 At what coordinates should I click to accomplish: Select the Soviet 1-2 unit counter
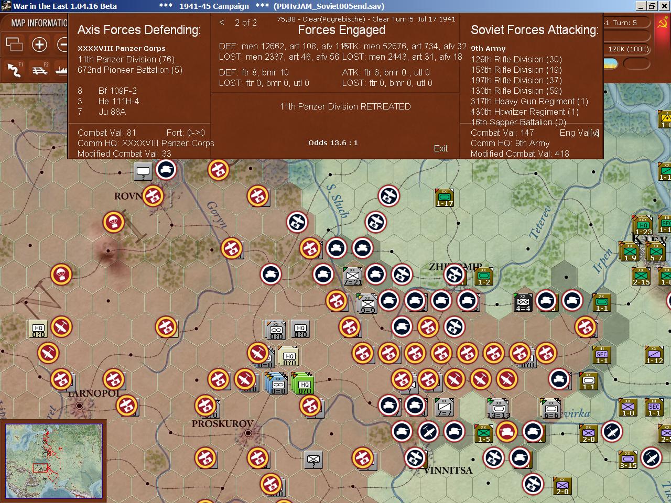point(484,276)
